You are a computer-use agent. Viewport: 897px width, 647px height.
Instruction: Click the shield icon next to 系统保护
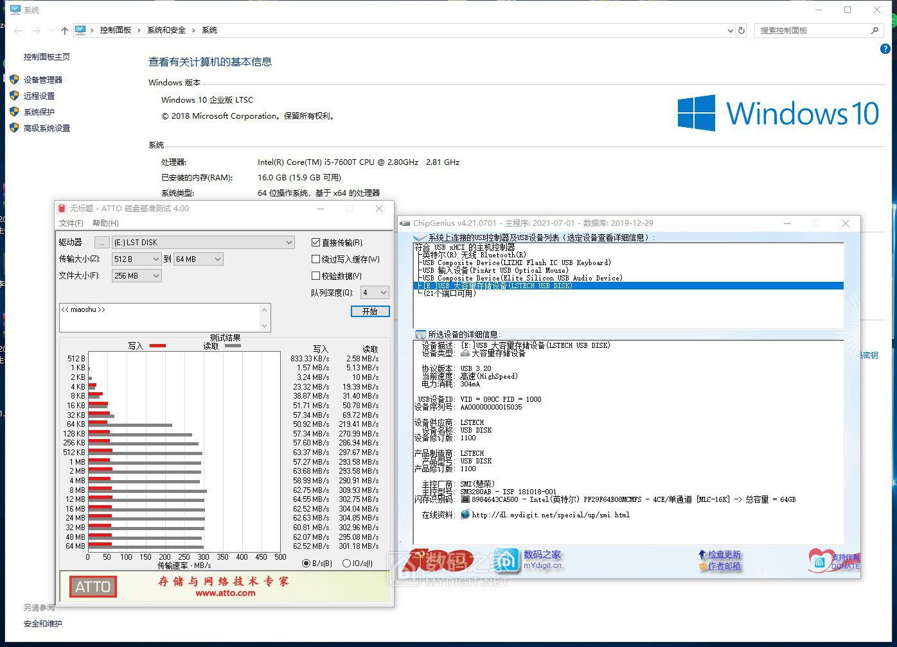click(x=14, y=112)
